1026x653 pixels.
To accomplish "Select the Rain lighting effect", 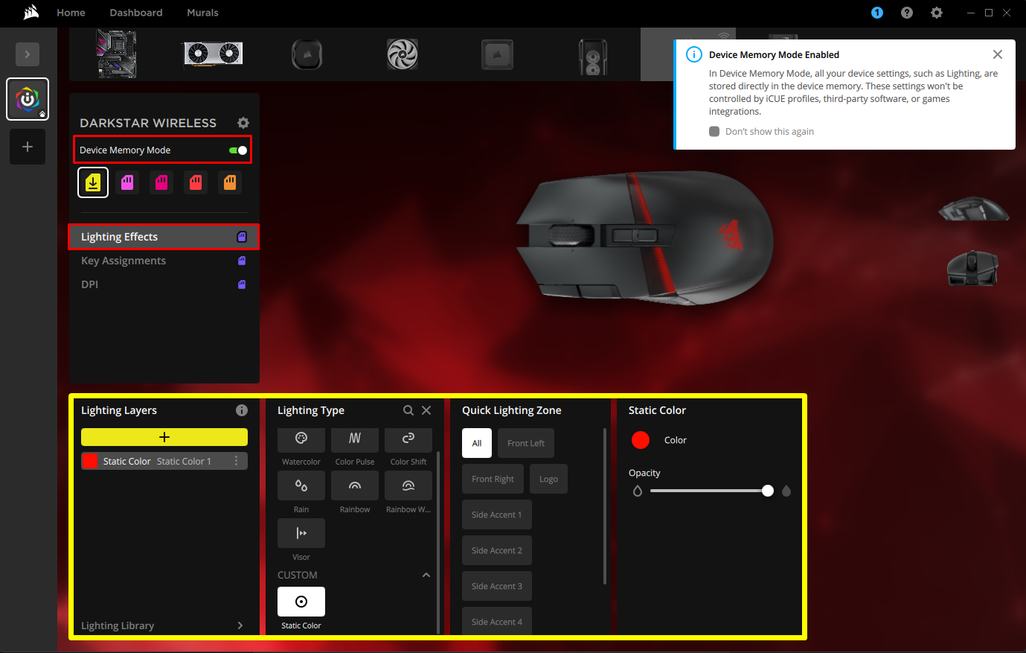I will pos(301,487).
